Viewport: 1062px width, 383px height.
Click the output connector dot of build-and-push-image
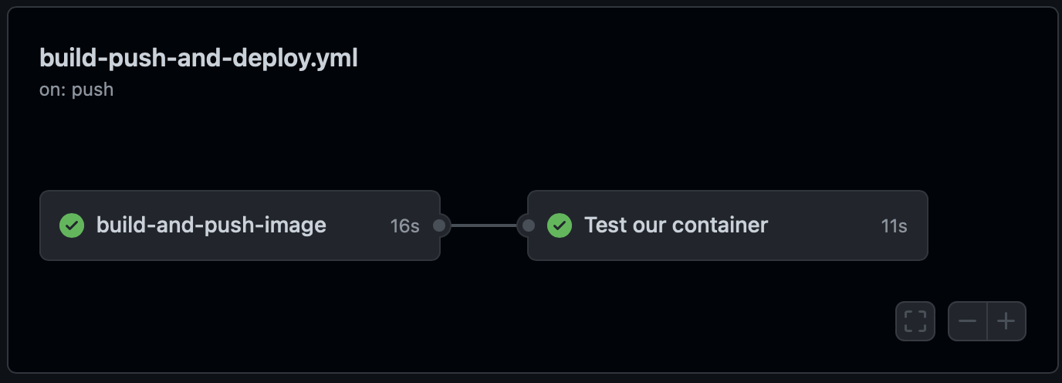(440, 225)
